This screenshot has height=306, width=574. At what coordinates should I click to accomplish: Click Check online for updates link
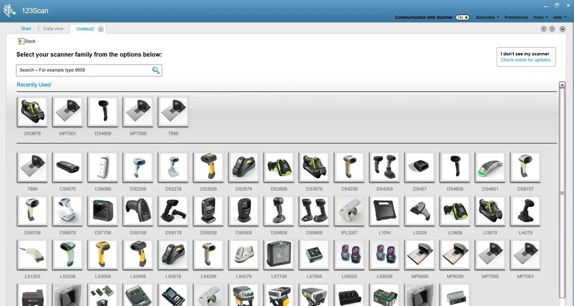click(x=525, y=60)
